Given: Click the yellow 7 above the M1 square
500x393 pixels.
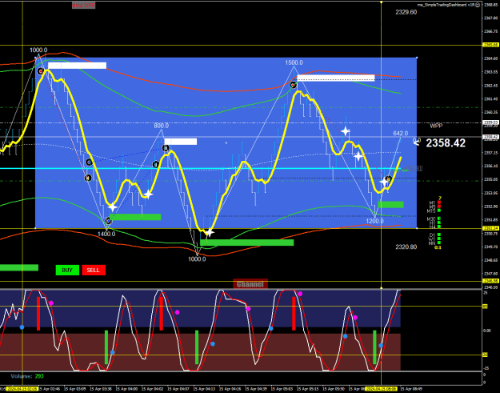Looking at the screenshot, I should point(440,198).
